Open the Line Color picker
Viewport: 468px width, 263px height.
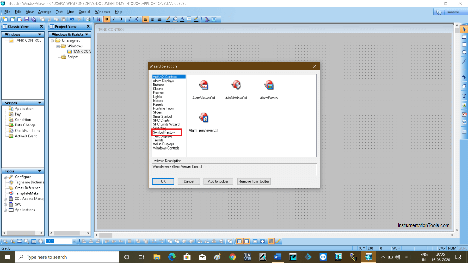168,19
